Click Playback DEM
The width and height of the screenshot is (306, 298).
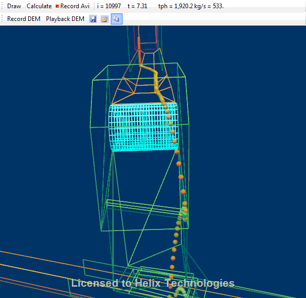click(65, 19)
